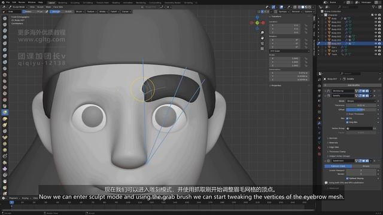383x215 pixels.
Task: Remove the Shrinkwrap modifier with X
Action: (x=375, y=91)
